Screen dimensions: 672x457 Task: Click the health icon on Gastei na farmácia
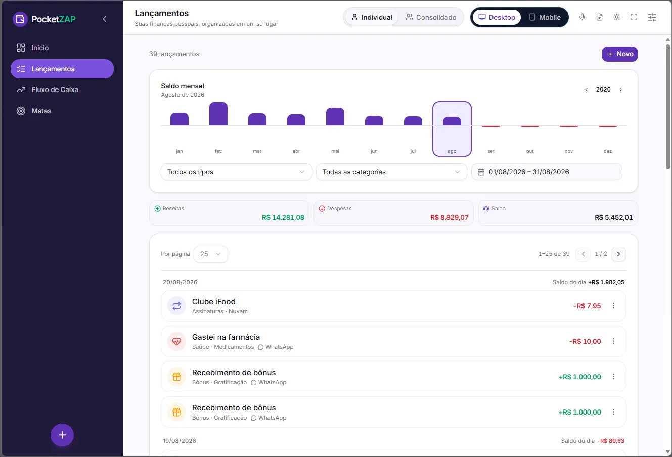click(x=176, y=341)
